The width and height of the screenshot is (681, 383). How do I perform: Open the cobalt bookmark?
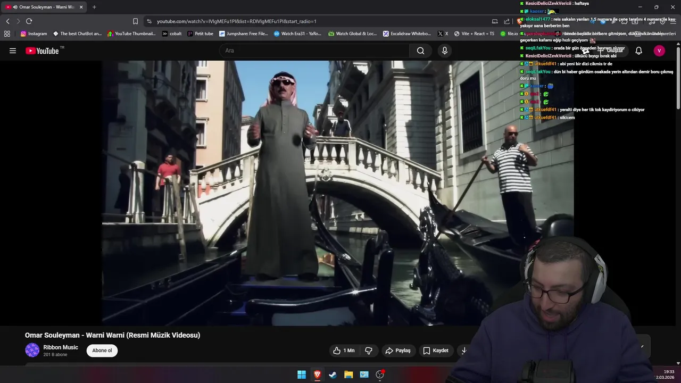pyautogui.click(x=172, y=34)
